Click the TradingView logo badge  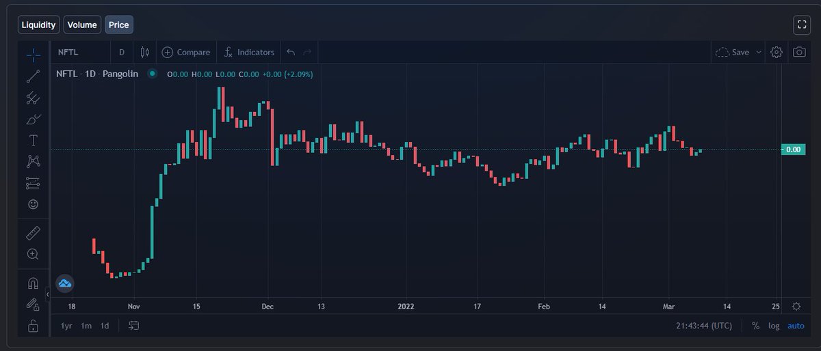pyautogui.click(x=64, y=283)
